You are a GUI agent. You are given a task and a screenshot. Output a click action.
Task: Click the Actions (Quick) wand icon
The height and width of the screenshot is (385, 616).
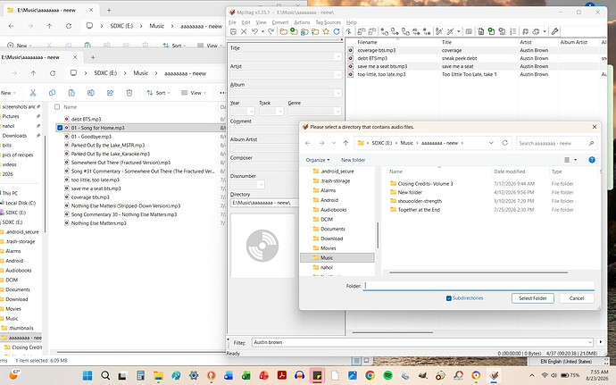click(450, 31)
